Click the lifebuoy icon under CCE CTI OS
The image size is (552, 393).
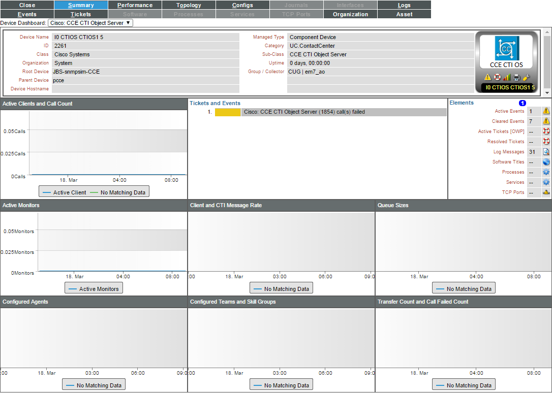[x=497, y=77]
